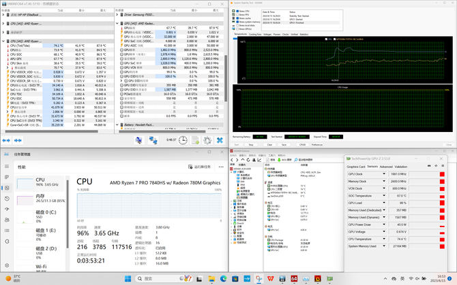The width and height of the screenshot is (457, 285).
Task: Open GPU Power Draw dropdown in GPU-Z
Action: coord(384,224)
